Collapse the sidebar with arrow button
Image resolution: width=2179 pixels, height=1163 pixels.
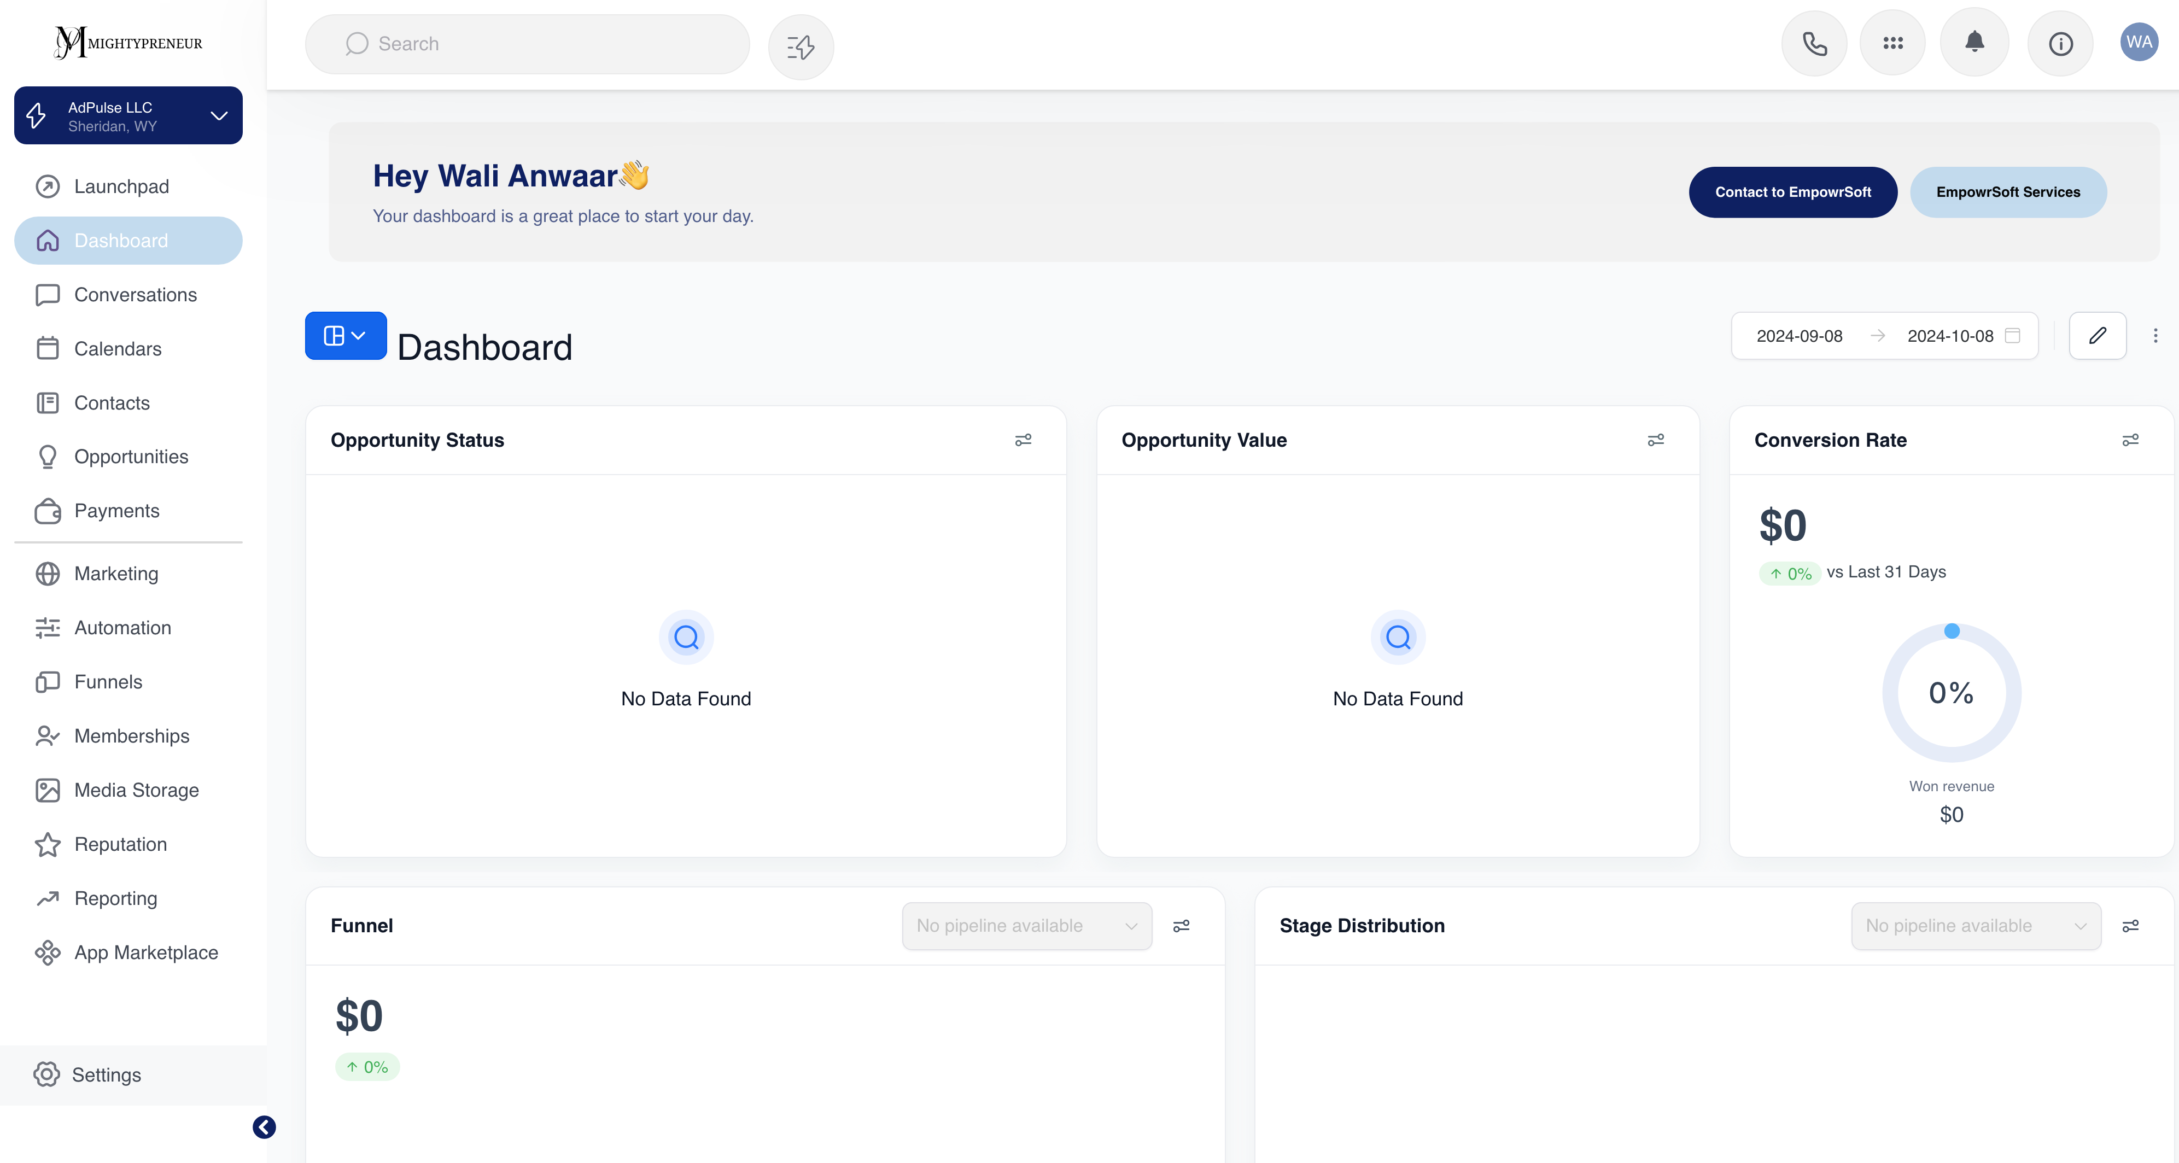click(x=264, y=1126)
